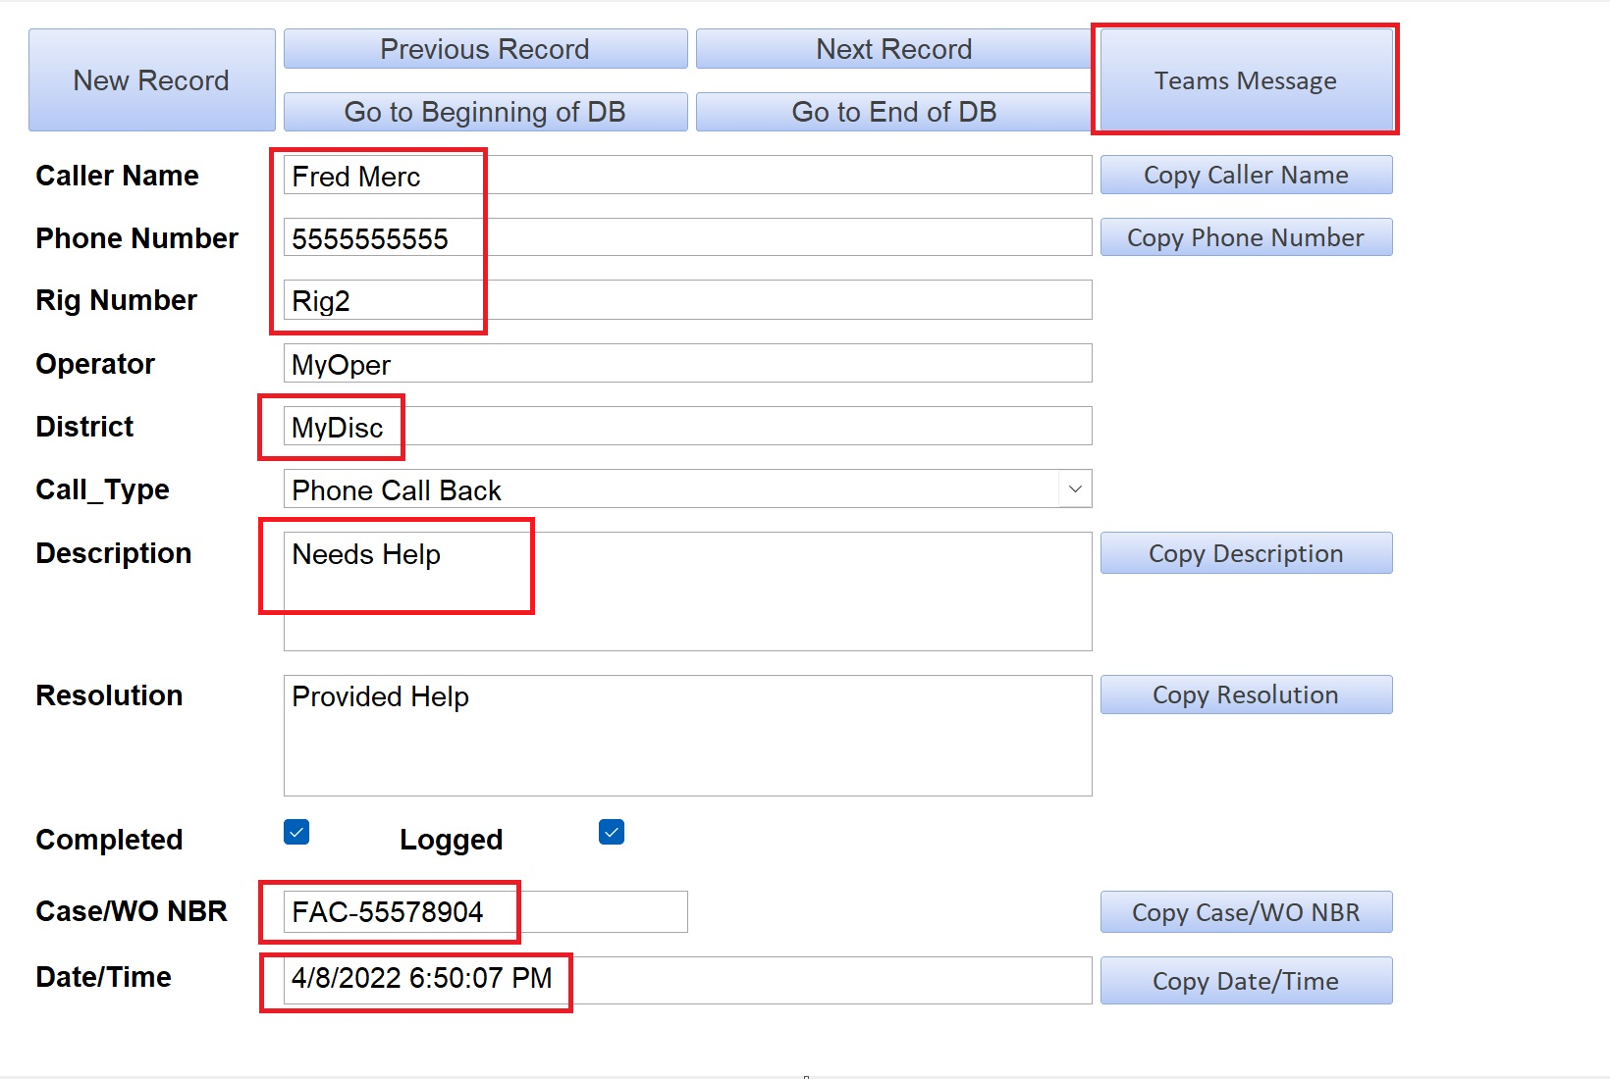Viewport: 1610px width, 1079px height.
Task: Click Copy Caller Name
Action: pos(1245,175)
